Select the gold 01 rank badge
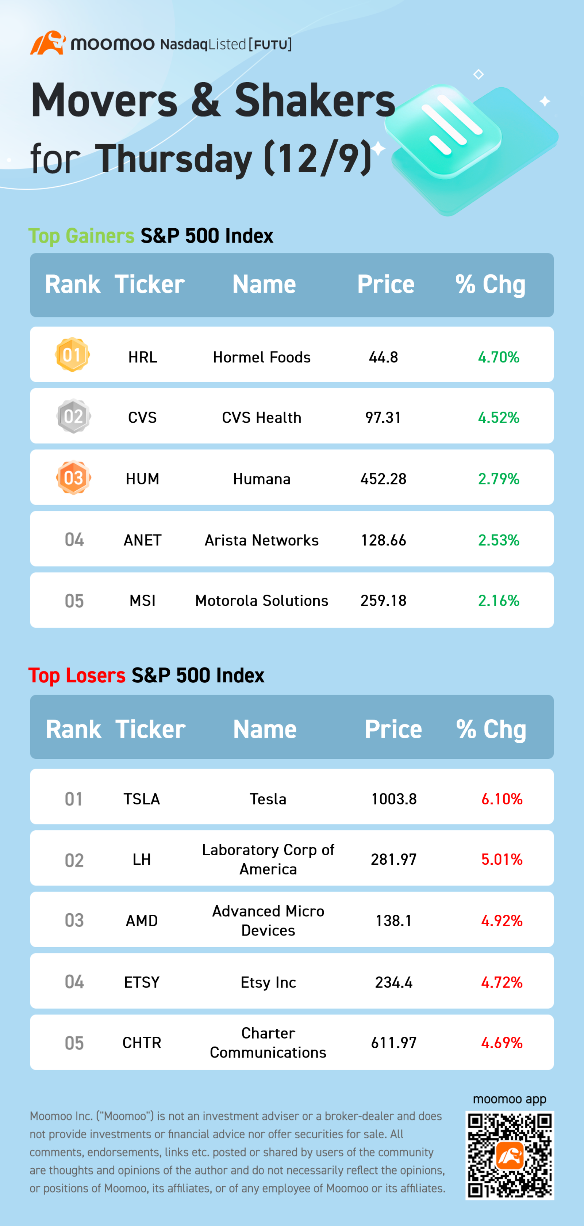The height and width of the screenshot is (1226, 584). tap(72, 355)
